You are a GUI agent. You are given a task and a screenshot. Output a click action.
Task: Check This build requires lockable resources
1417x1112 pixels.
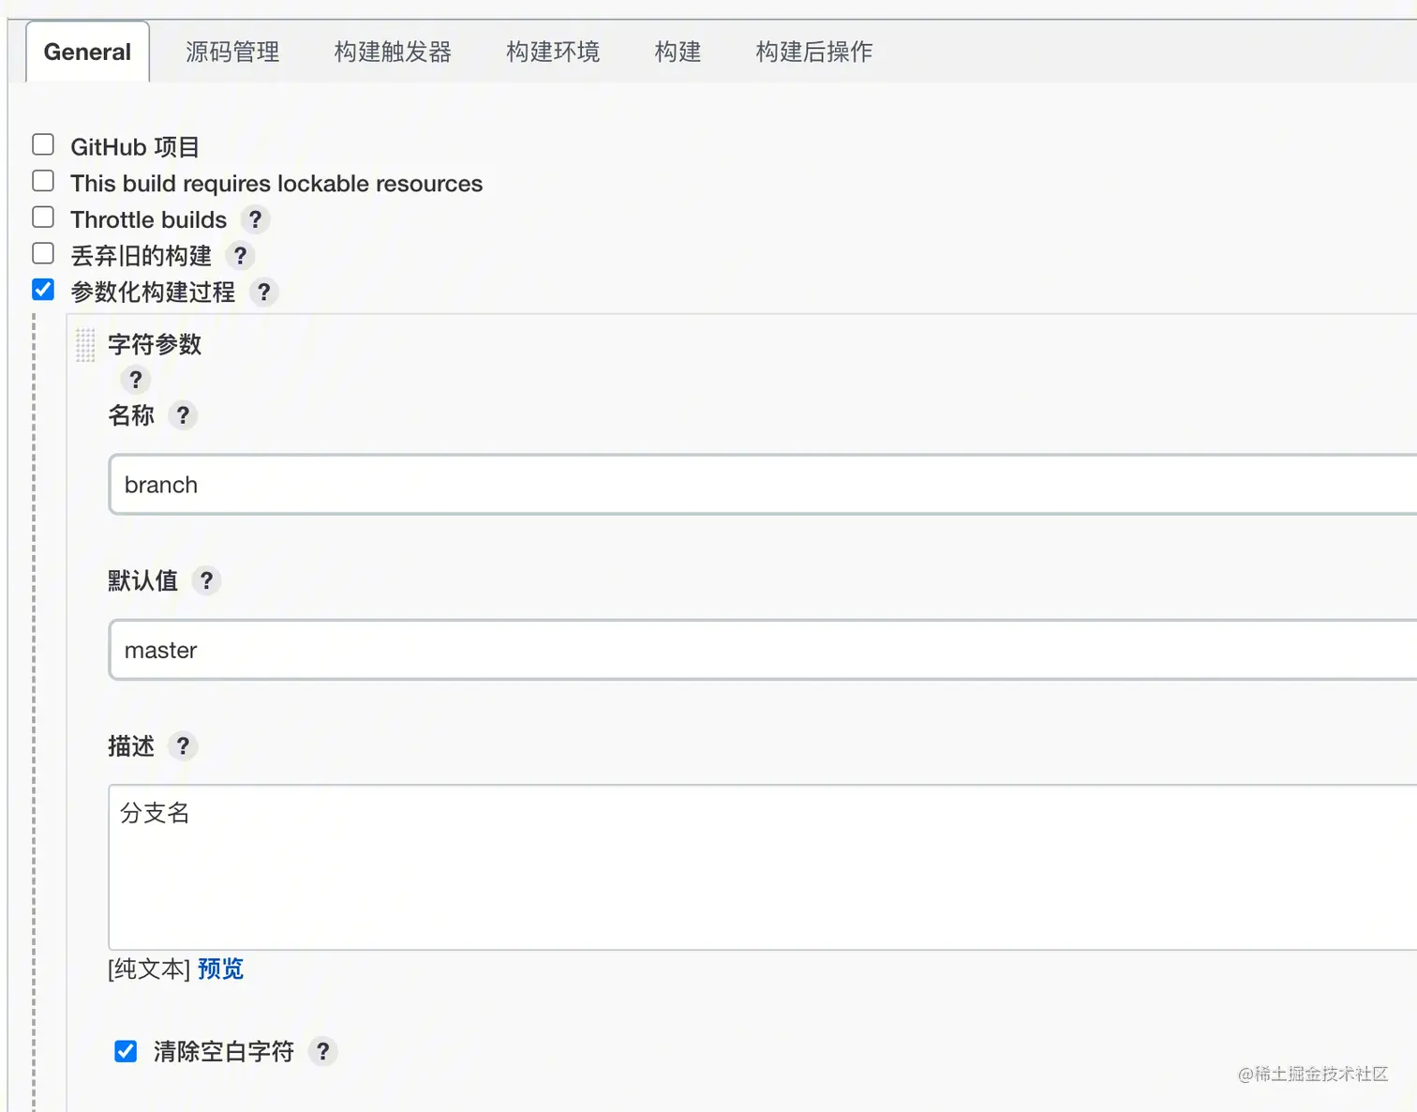[x=43, y=181]
